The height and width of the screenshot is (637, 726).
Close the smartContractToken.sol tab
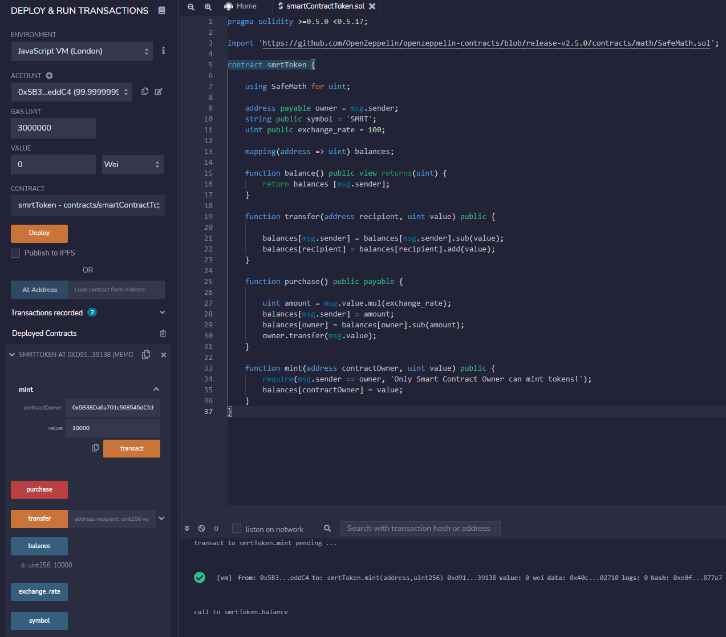click(372, 6)
